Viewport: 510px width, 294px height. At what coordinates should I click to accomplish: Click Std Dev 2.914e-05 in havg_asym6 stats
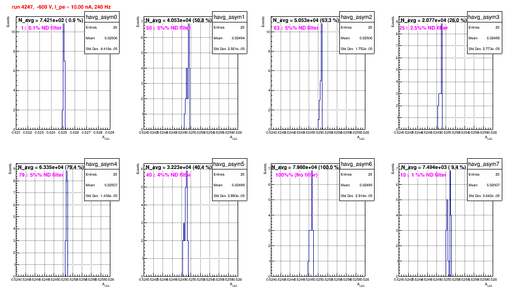click(357, 196)
